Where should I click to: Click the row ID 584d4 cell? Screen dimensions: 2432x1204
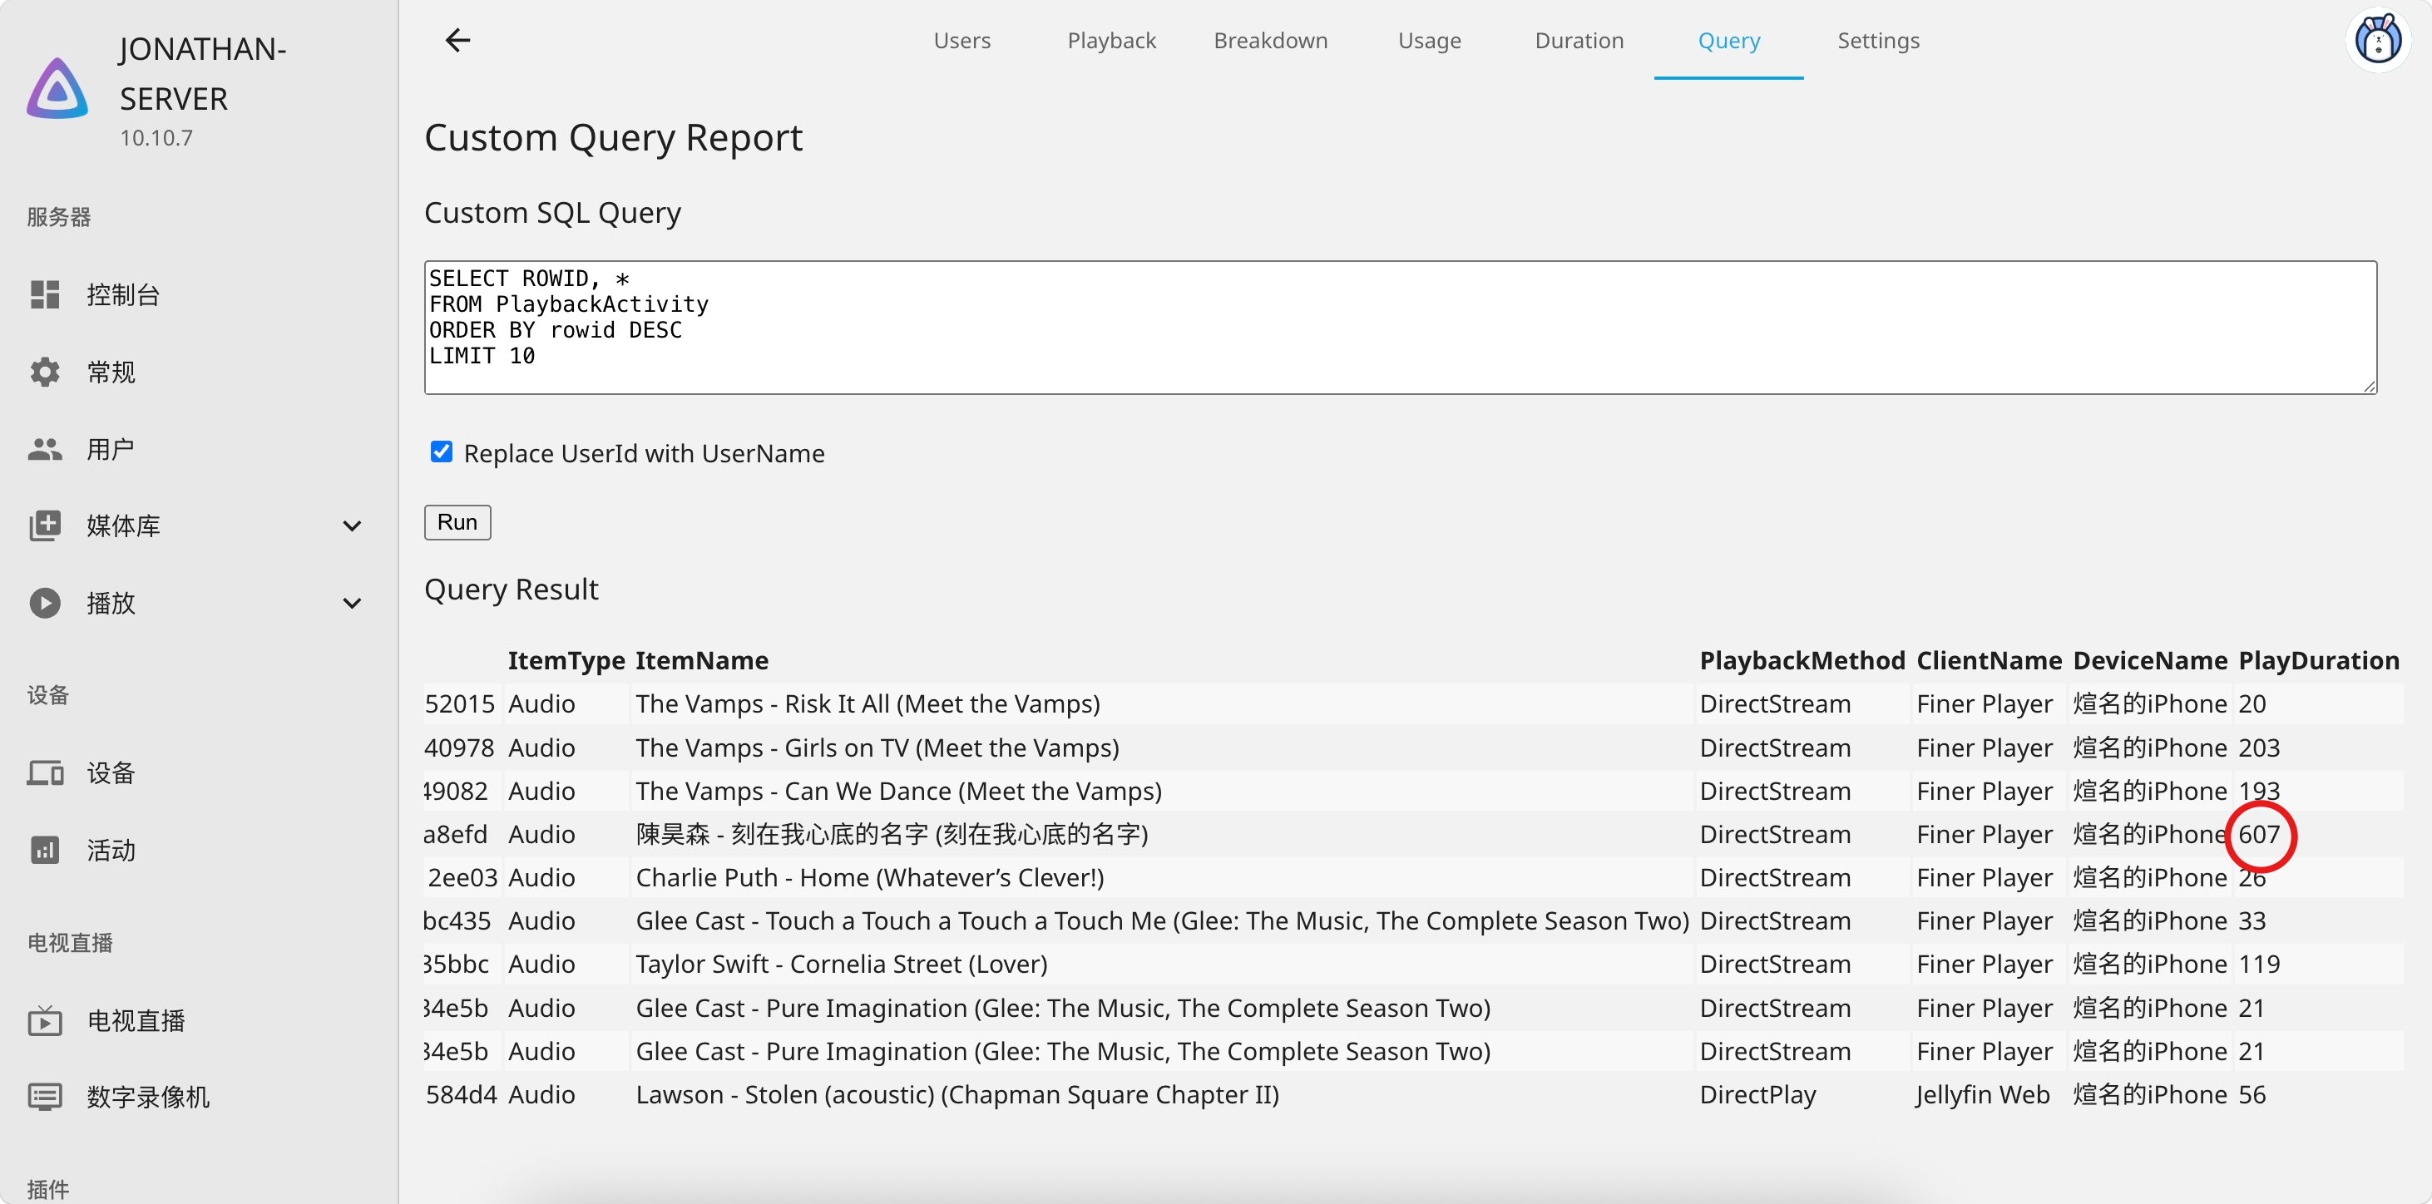click(x=462, y=1094)
